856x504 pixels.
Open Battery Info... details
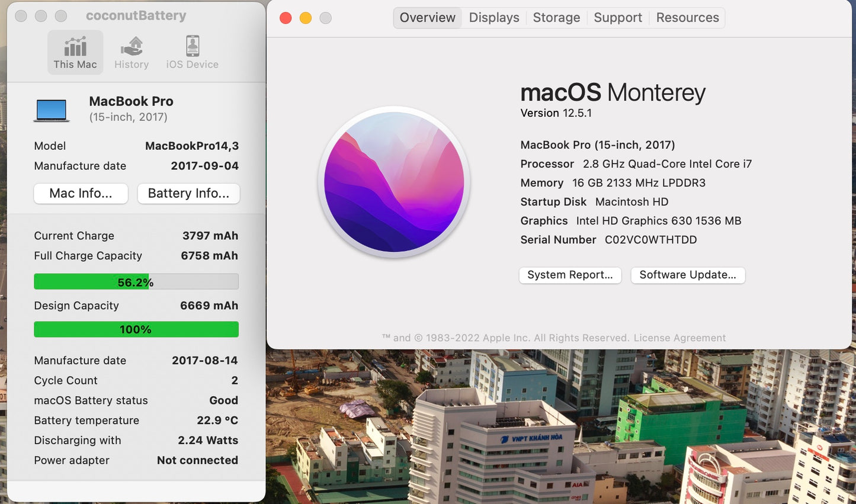pyautogui.click(x=188, y=194)
